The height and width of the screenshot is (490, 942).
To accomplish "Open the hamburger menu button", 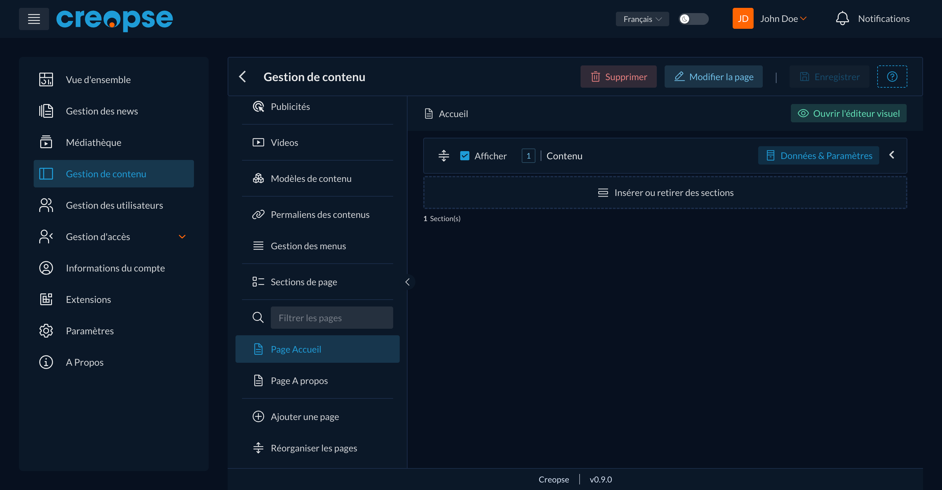I will (34, 19).
